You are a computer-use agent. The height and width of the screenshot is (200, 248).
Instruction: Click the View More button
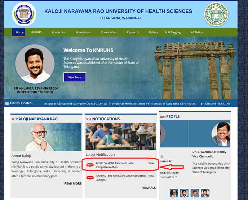75,77
